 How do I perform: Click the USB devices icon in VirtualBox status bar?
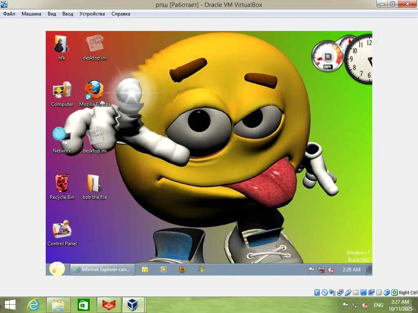(348, 293)
